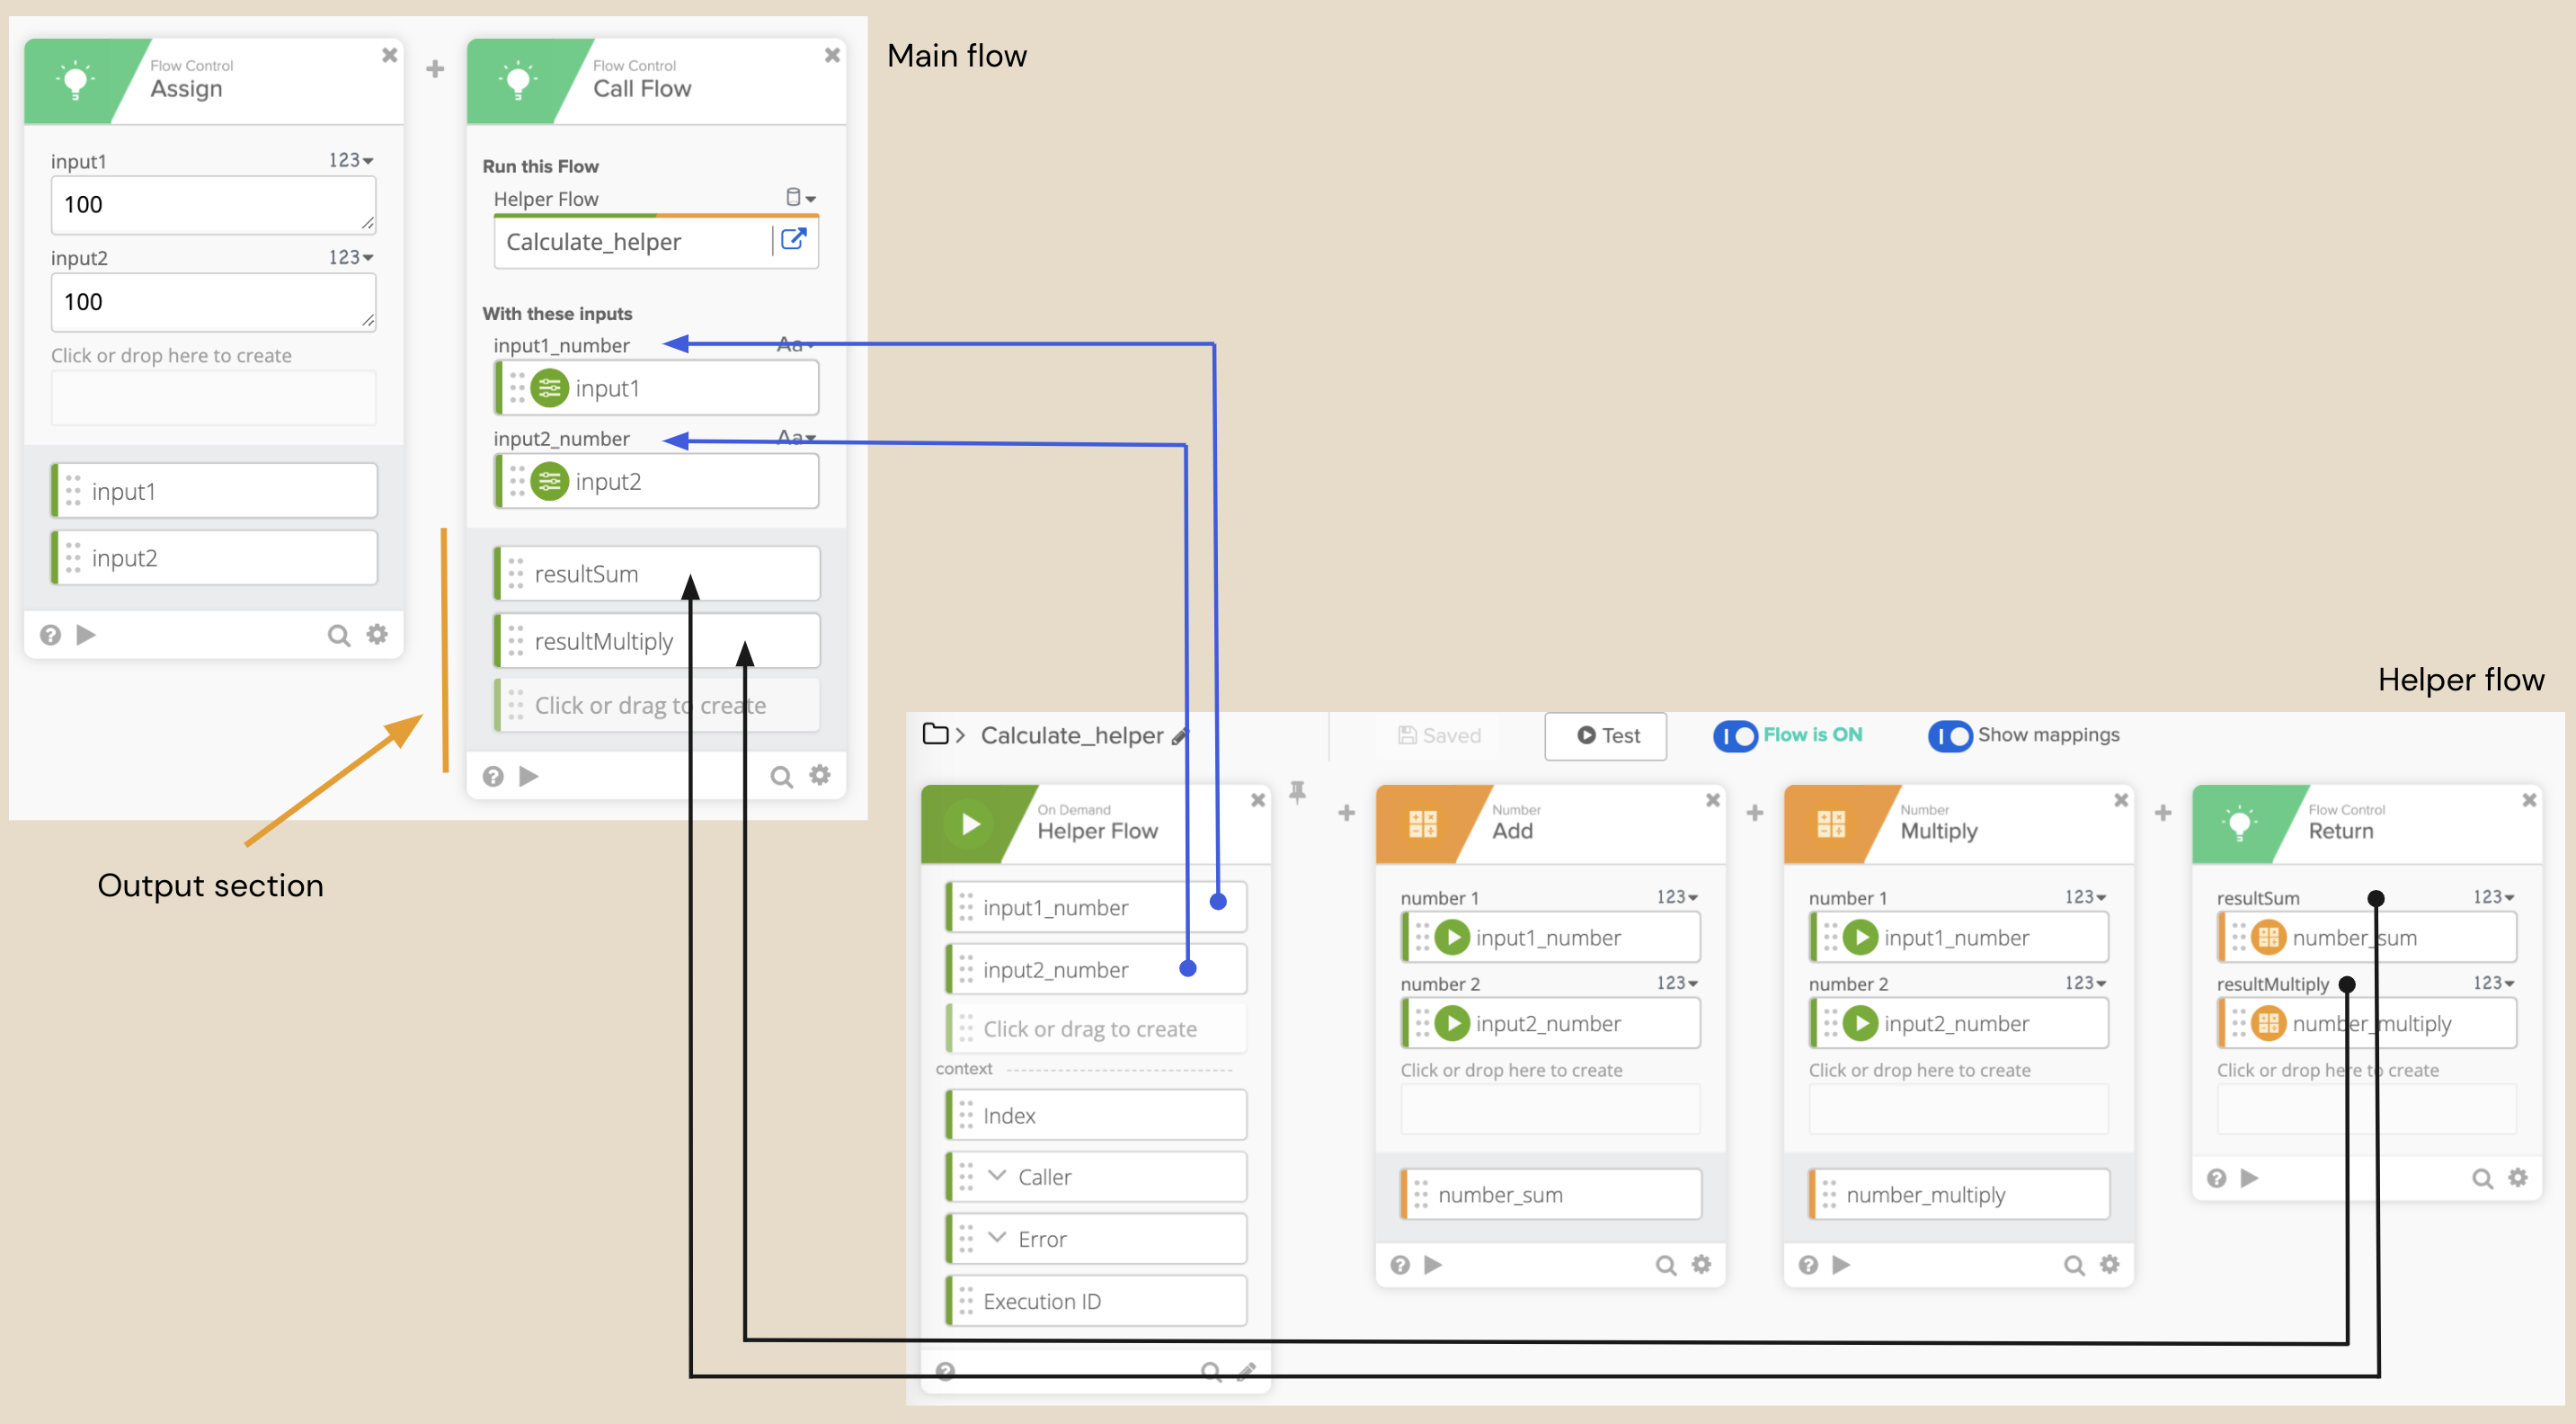Click the gear settings icon on Call Flow card
Screen dimensions: 2576x1424
pos(820,775)
